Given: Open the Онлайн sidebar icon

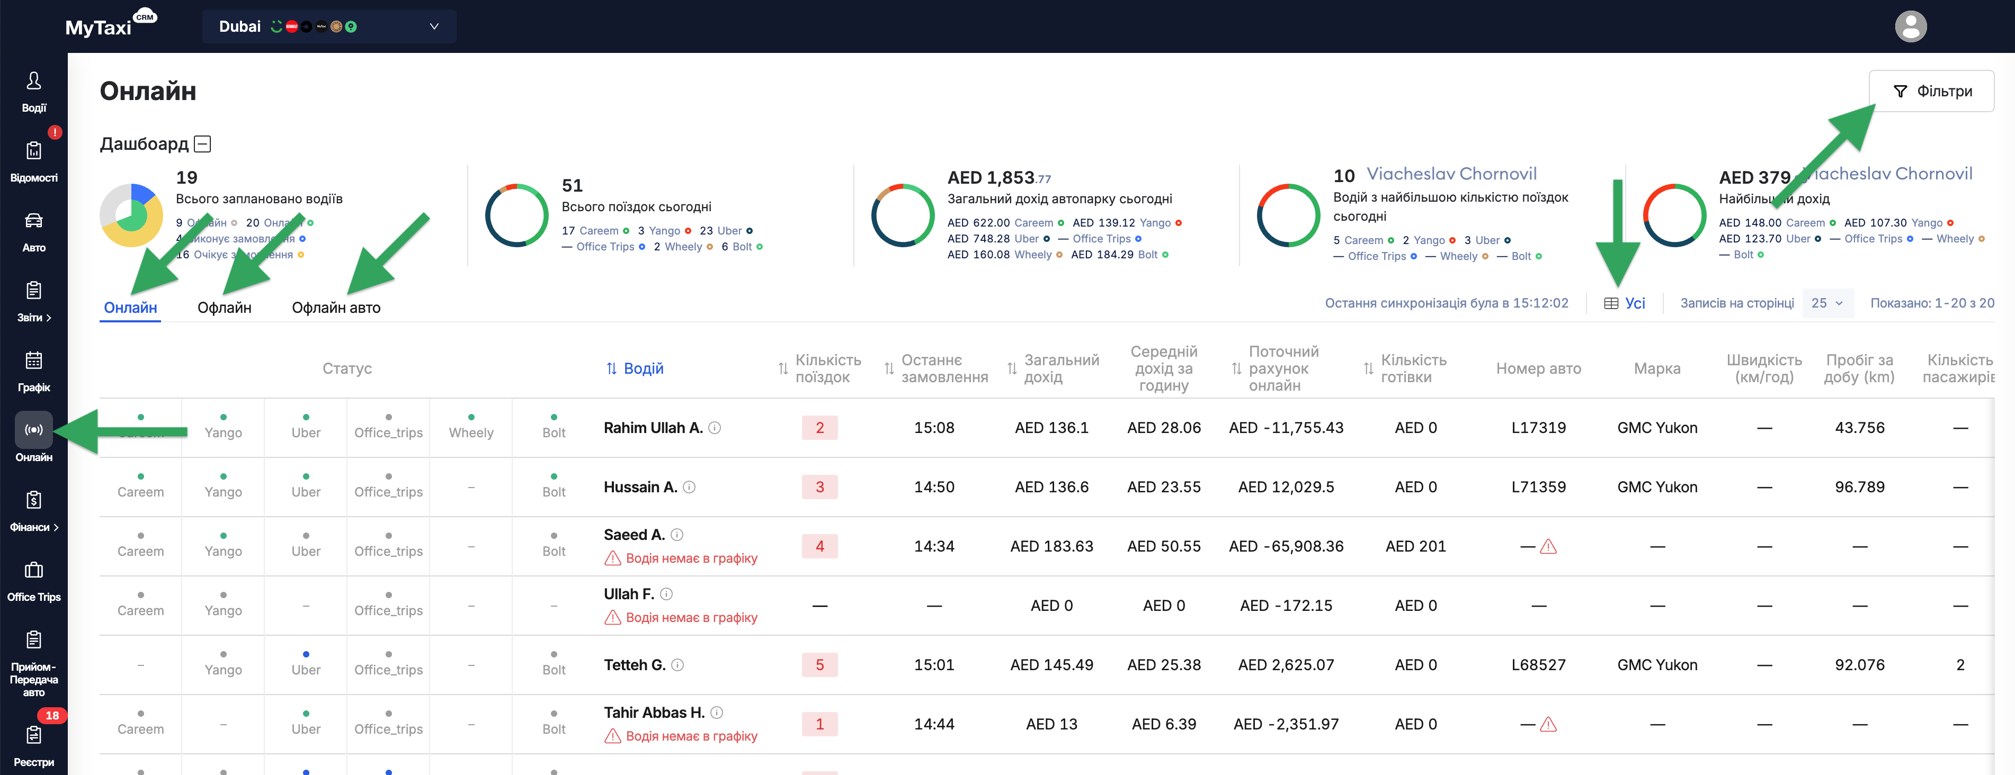Looking at the screenshot, I should click(33, 429).
